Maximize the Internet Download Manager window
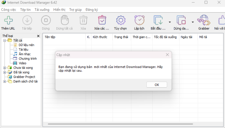This screenshot has width=225, height=128. click(206, 2)
